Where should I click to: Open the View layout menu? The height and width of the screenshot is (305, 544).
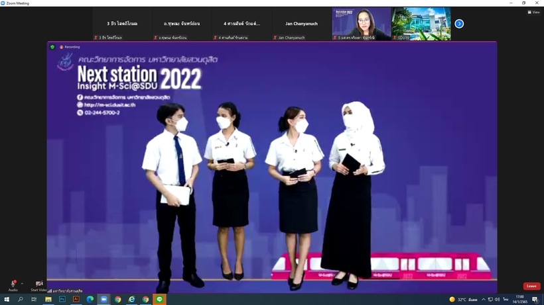(533, 12)
